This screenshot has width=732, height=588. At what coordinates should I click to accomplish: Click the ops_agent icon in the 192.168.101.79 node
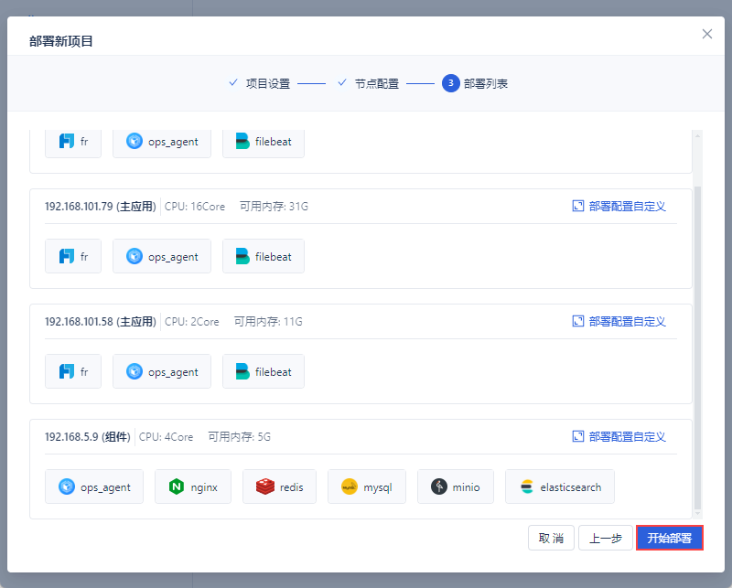(x=135, y=256)
